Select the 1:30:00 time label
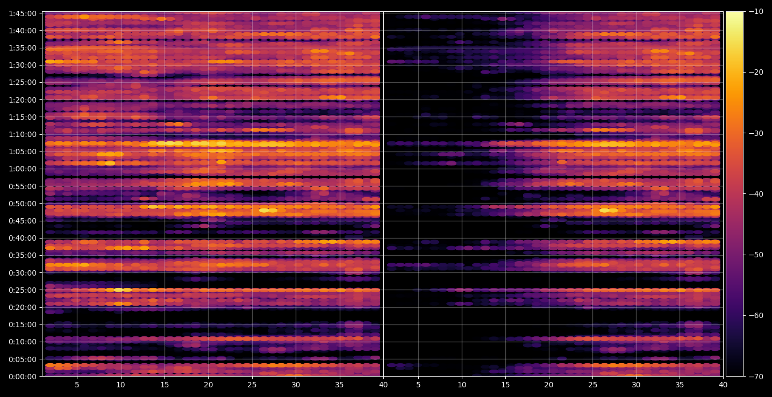The width and height of the screenshot is (772, 397). point(23,65)
